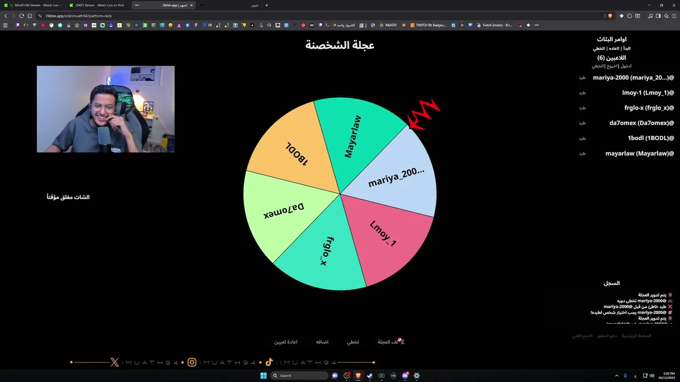This screenshot has height=382, width=680.
Task: Open the iMUATH Google Drive bookmark
Action: 388,25
